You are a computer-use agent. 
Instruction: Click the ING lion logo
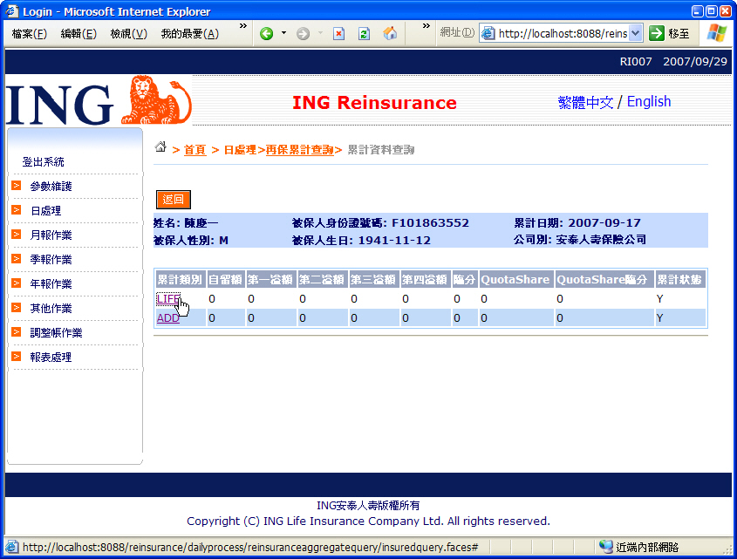point(156,99)
